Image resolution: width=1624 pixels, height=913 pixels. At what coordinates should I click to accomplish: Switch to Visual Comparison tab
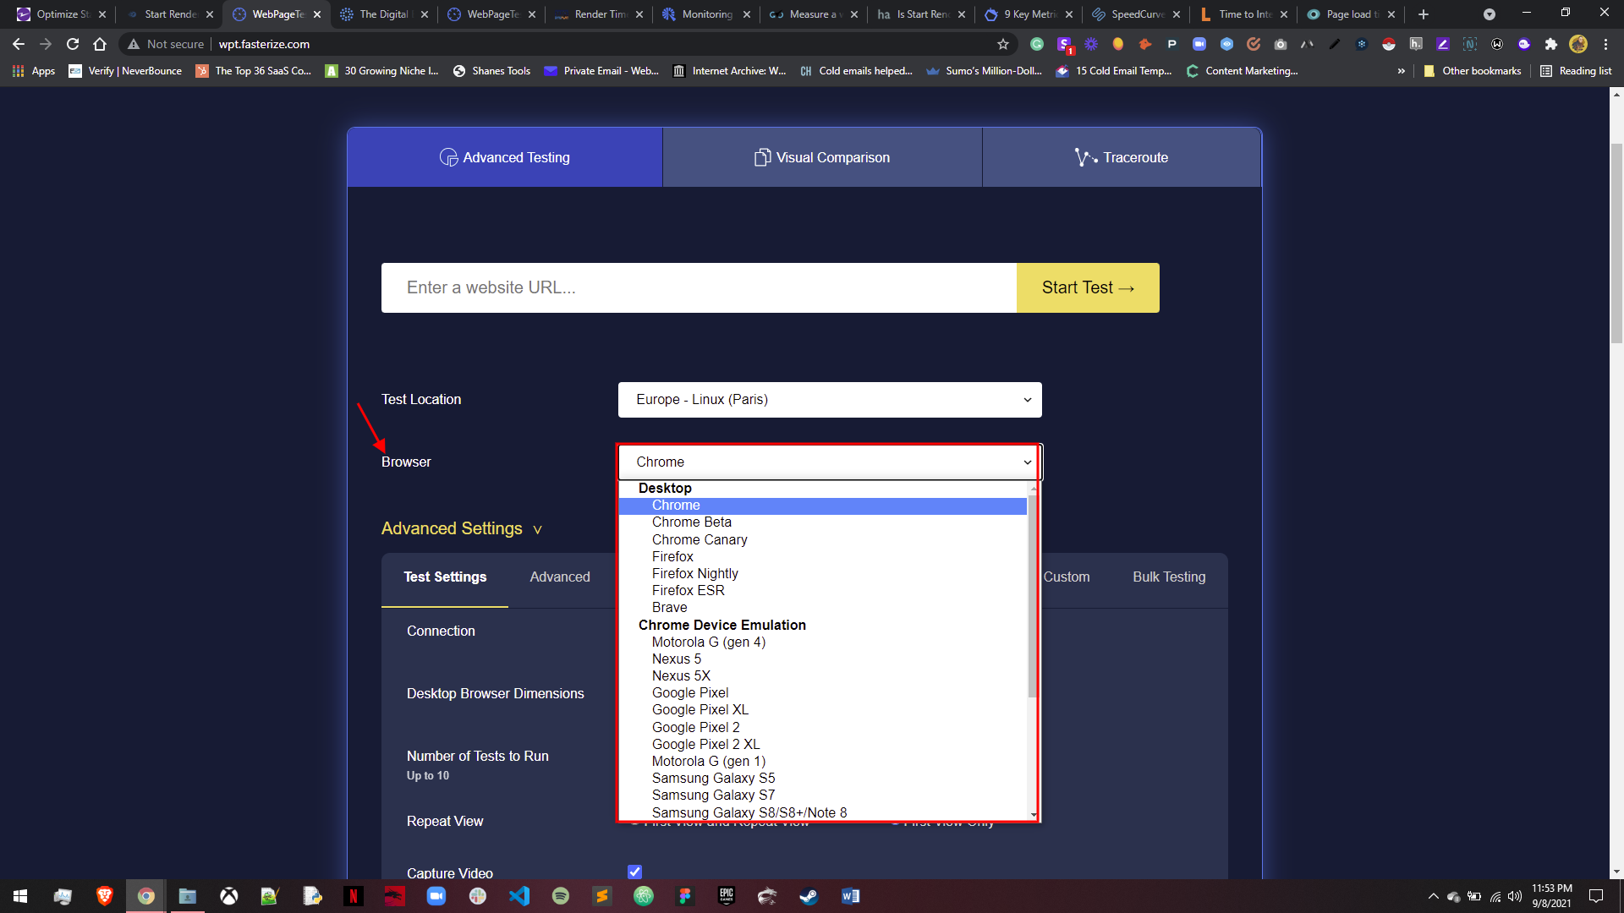pos(822,157)
